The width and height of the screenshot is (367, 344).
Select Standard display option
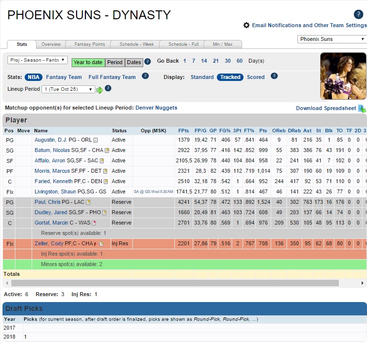[202, 77]
